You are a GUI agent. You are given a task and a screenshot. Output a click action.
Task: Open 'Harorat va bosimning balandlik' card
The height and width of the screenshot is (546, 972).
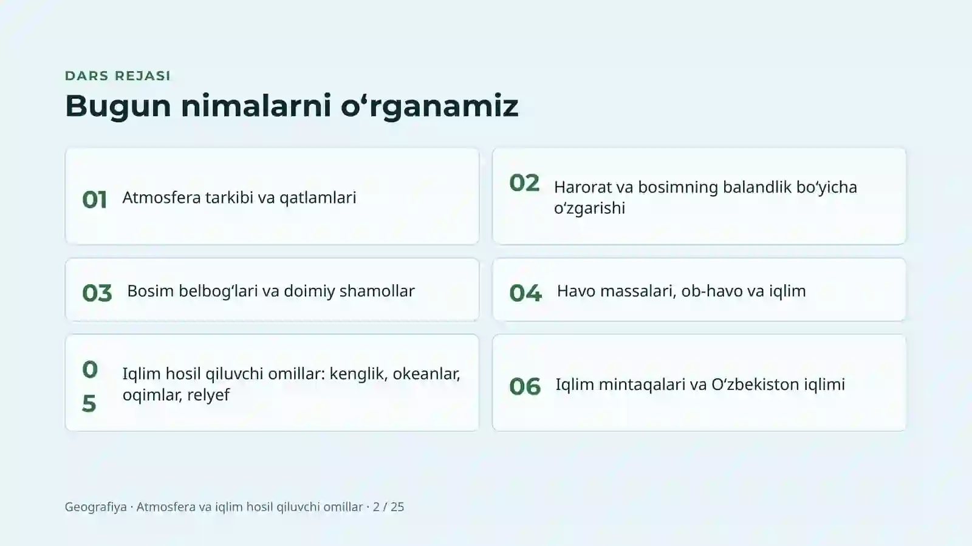[x=699, y=196]
